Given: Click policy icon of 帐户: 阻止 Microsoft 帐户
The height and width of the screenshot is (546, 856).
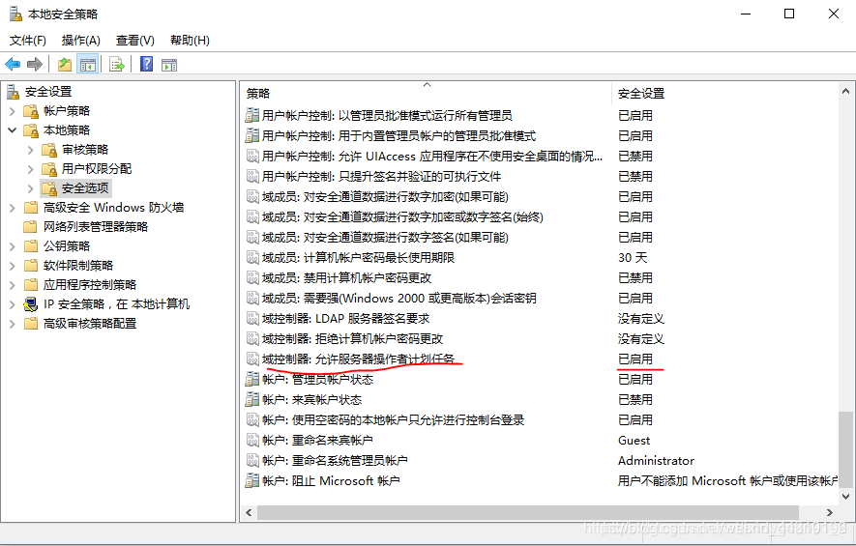Looking at the screenshot, I should click(252, 480).
